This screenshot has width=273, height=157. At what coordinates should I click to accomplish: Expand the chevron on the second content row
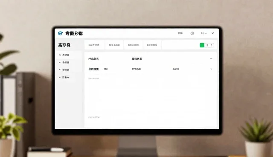pos(211,69)
